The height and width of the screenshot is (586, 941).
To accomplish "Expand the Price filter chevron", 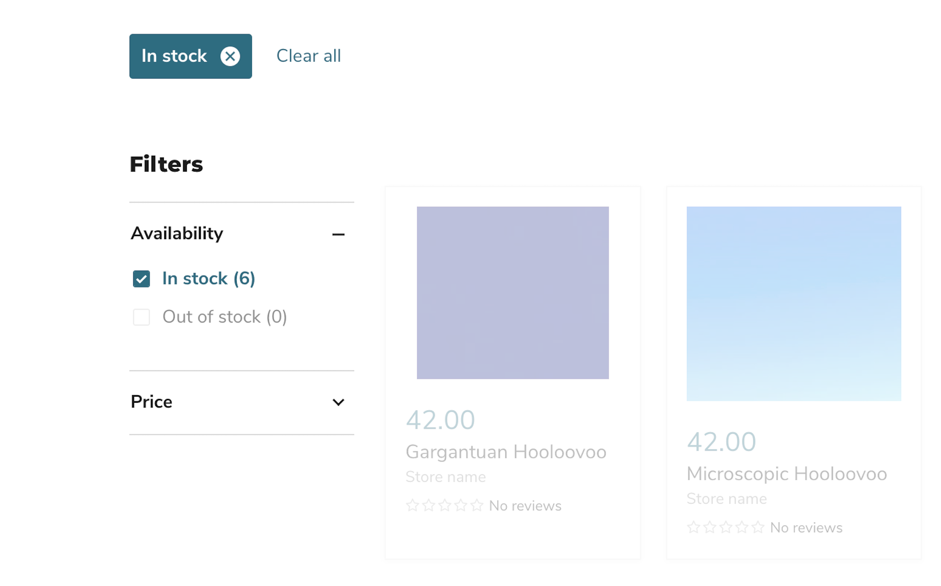I will click(x=338, y=402).
